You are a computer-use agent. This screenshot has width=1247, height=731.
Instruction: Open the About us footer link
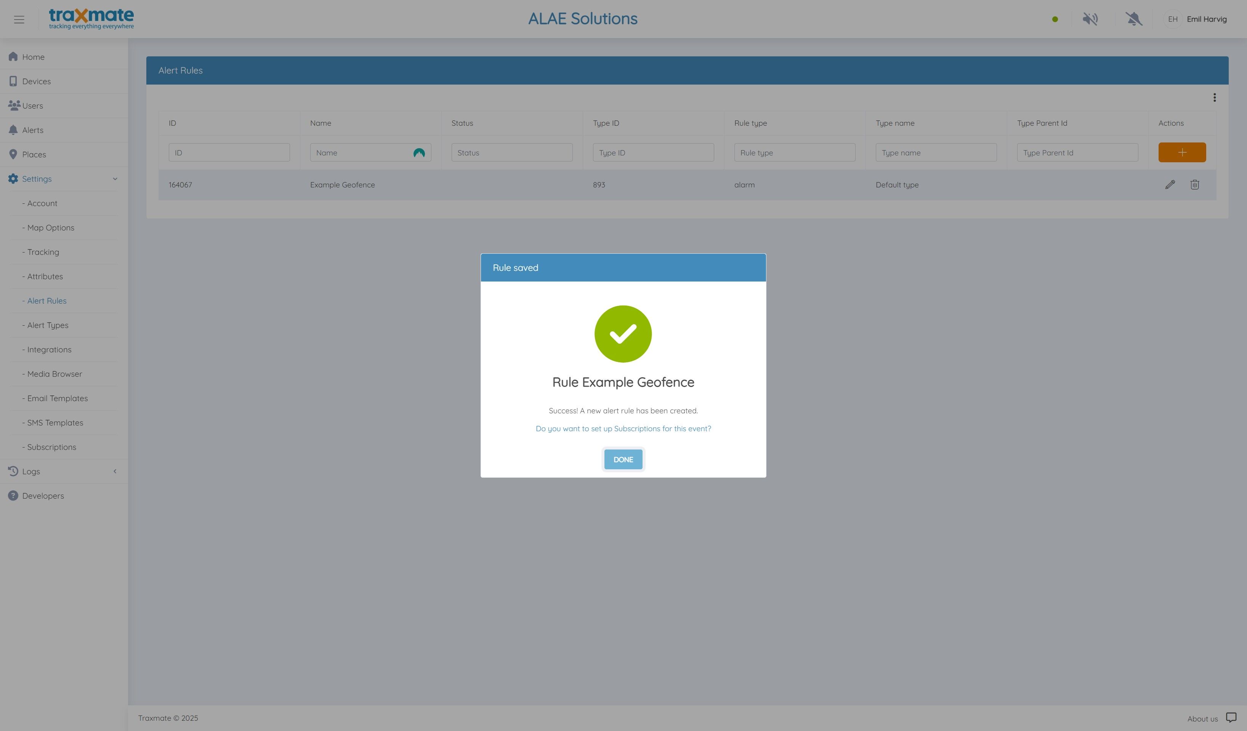(x=1202, y=719)
